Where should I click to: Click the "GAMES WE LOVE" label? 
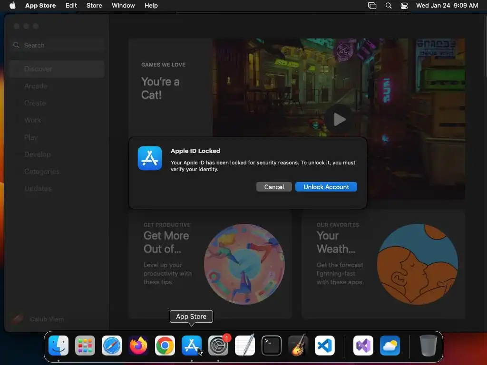(x=163, y=65)
